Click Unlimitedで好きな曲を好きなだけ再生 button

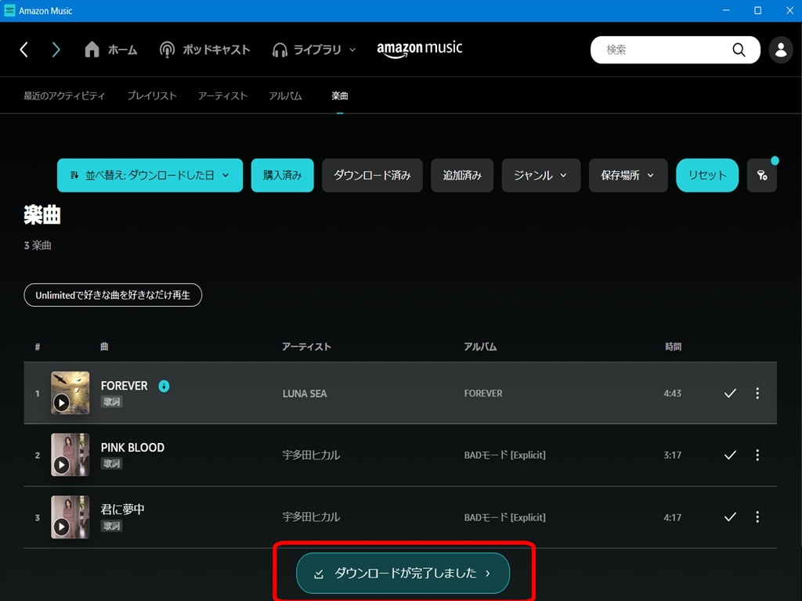point(113,295)
